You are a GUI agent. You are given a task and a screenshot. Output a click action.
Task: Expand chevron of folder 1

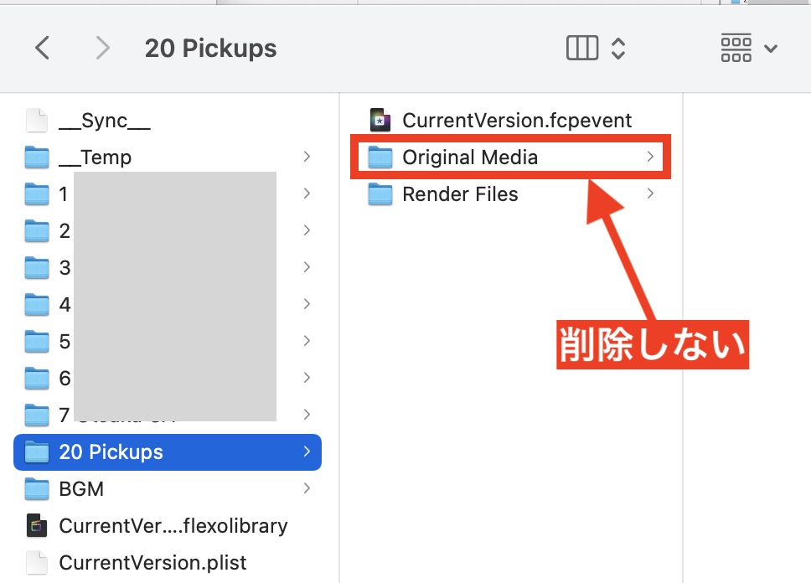tap(307, 193)
